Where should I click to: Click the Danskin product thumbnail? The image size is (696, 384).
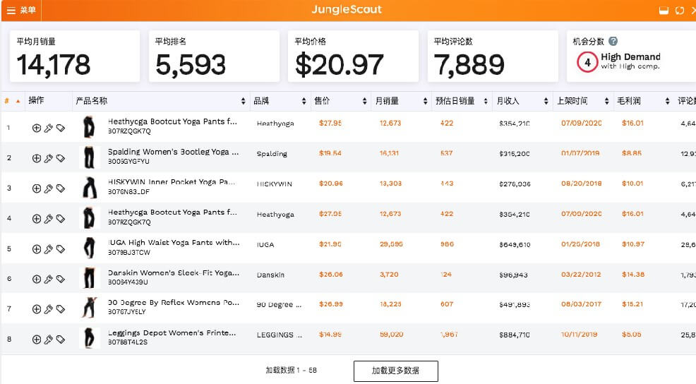pos(89,278)
